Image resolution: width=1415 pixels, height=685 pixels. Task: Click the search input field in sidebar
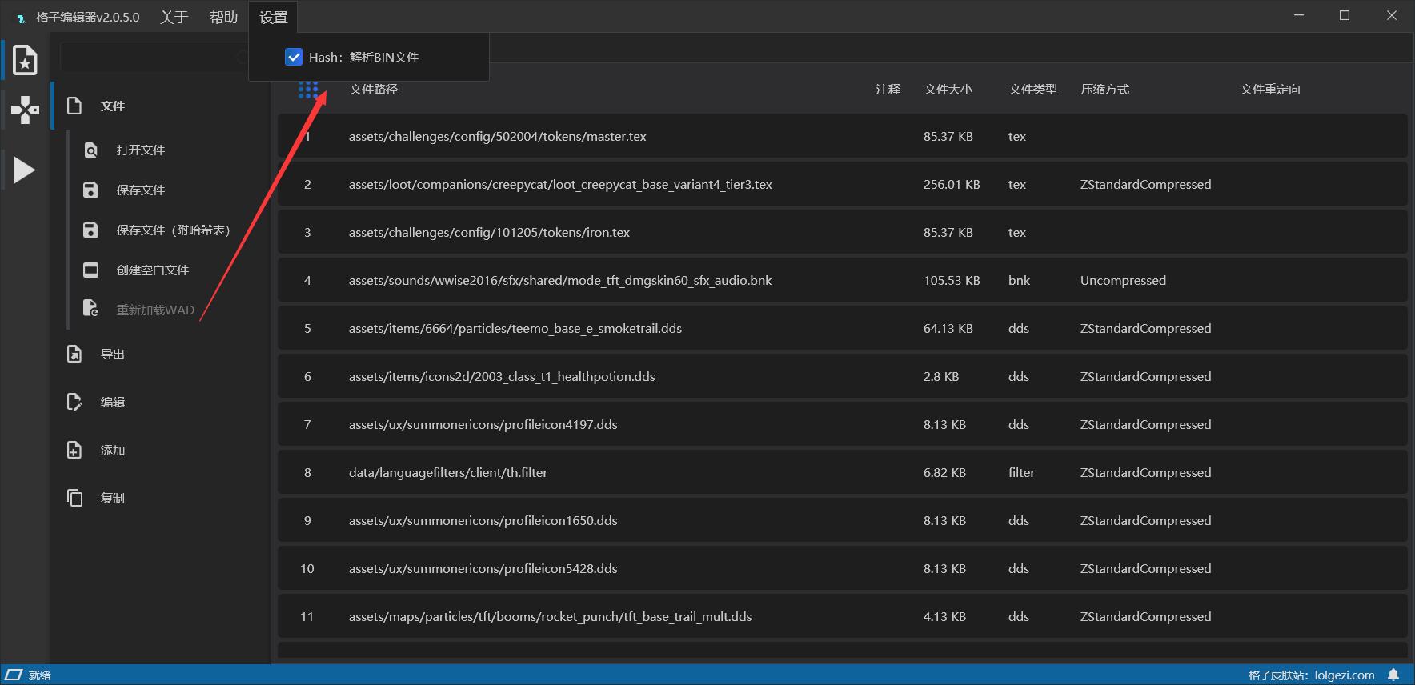[x=148, y=57]
